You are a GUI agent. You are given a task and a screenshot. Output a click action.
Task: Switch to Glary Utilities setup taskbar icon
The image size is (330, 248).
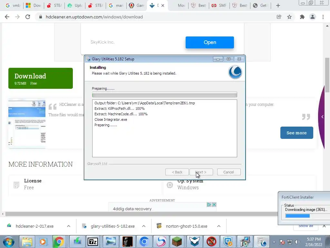click(x=262, y=242)
